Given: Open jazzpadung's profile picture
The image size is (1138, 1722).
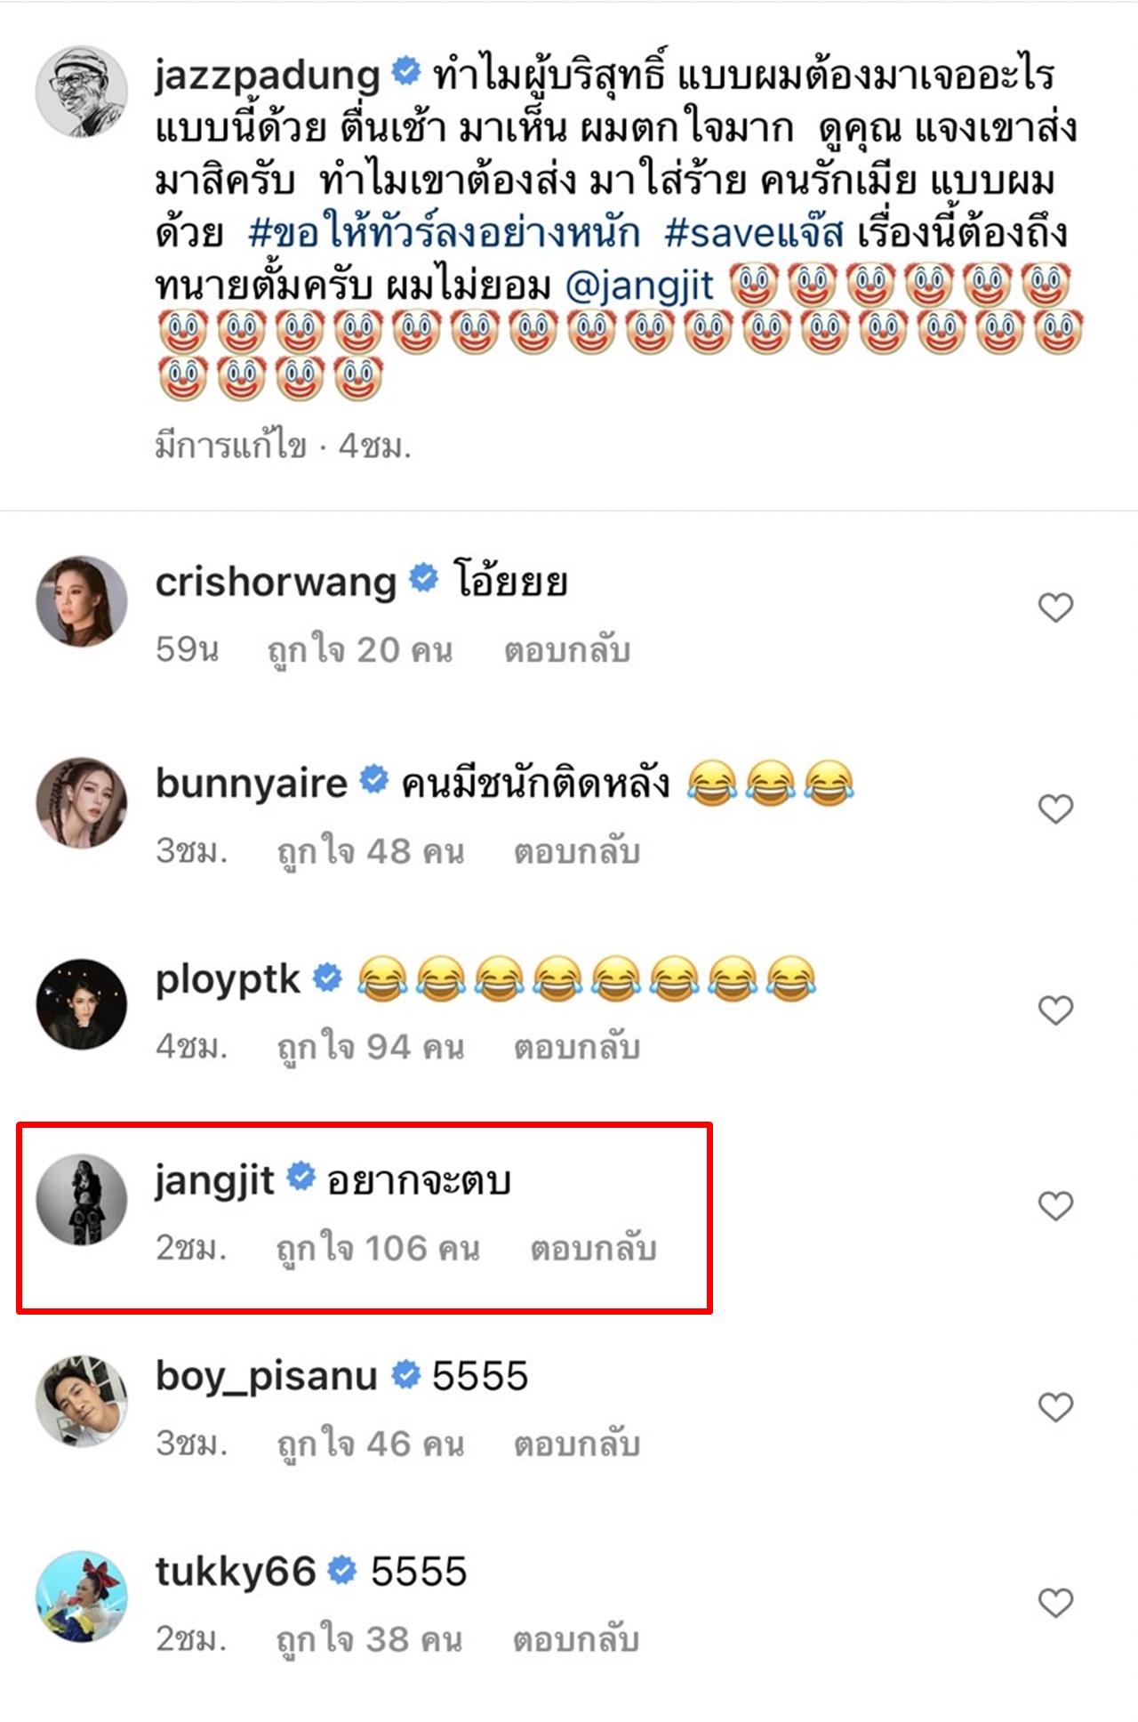Looking at the screenshot, I should [x=81, y=92].
